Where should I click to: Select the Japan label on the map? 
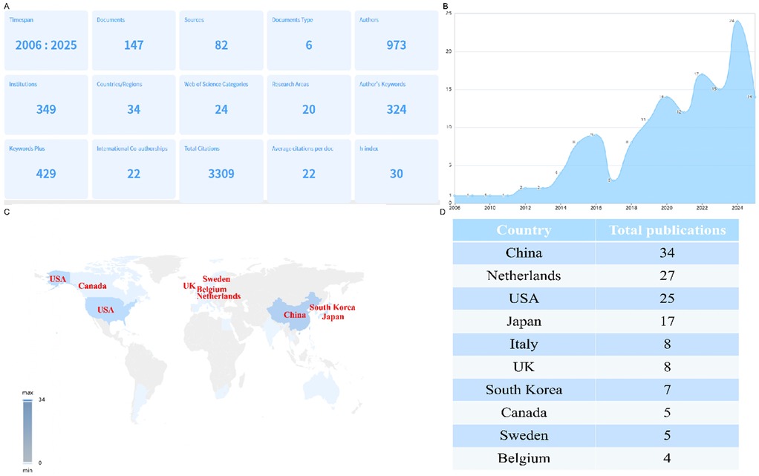pos(332,316)
